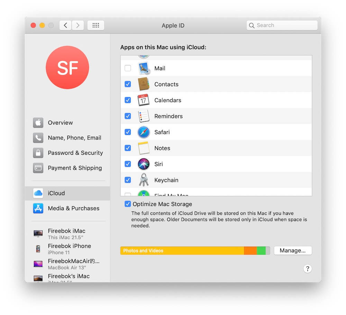Toggle the Reminders checkbox

click(128, 116)
